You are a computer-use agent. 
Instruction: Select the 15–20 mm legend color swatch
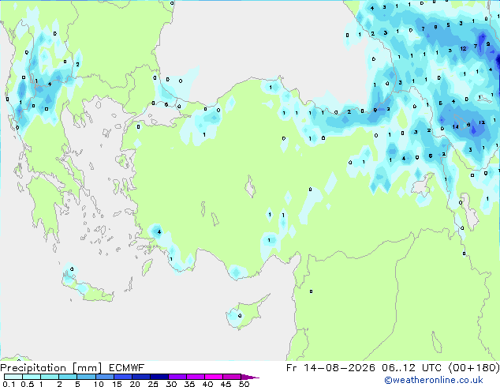click(x=122, y=377)
